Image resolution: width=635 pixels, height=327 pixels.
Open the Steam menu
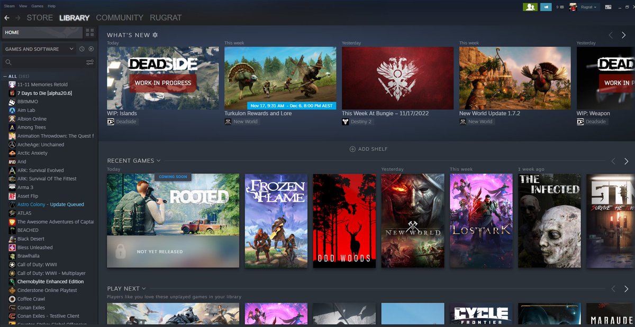click(x=10, y=6)
